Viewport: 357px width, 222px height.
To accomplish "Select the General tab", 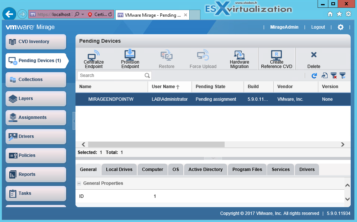I will click(89, 170).
